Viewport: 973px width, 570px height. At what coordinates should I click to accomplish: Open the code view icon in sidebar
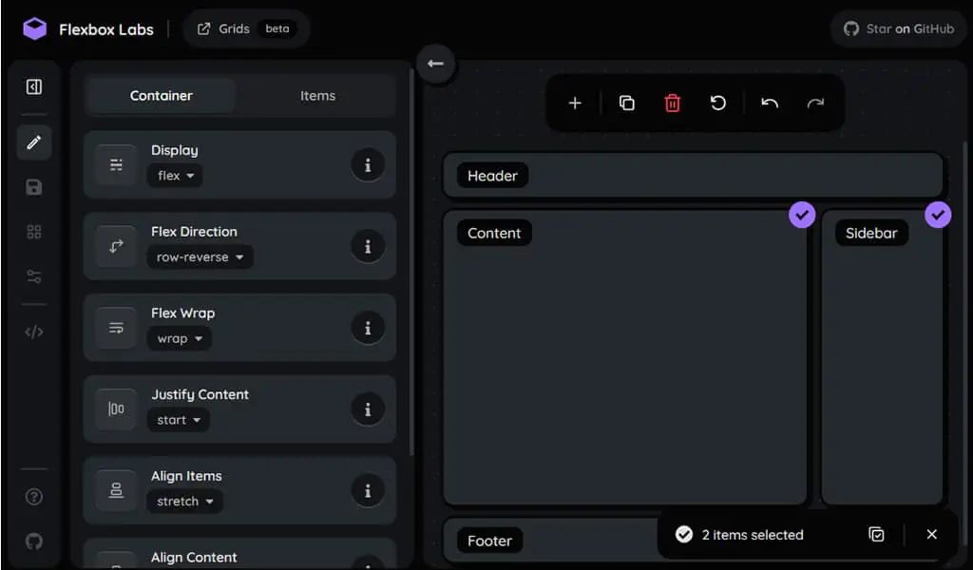click(x=34, y=332)
